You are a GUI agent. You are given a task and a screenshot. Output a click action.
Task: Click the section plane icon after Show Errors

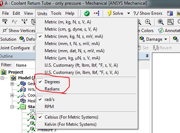coord(170,13)
